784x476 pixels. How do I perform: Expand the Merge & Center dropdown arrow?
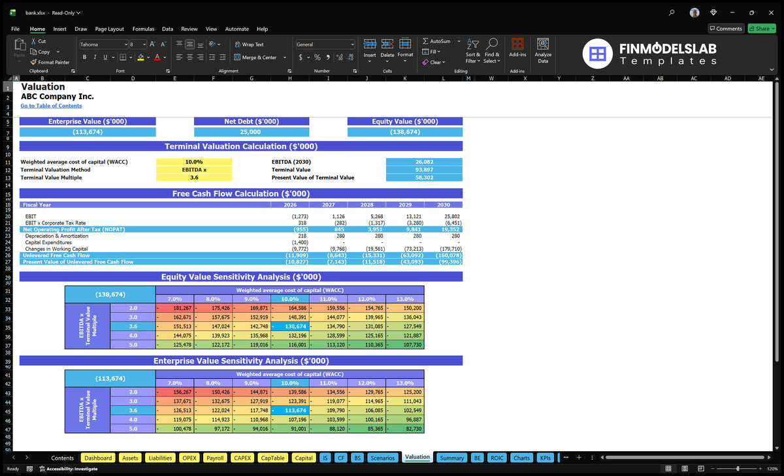[285, 57]
